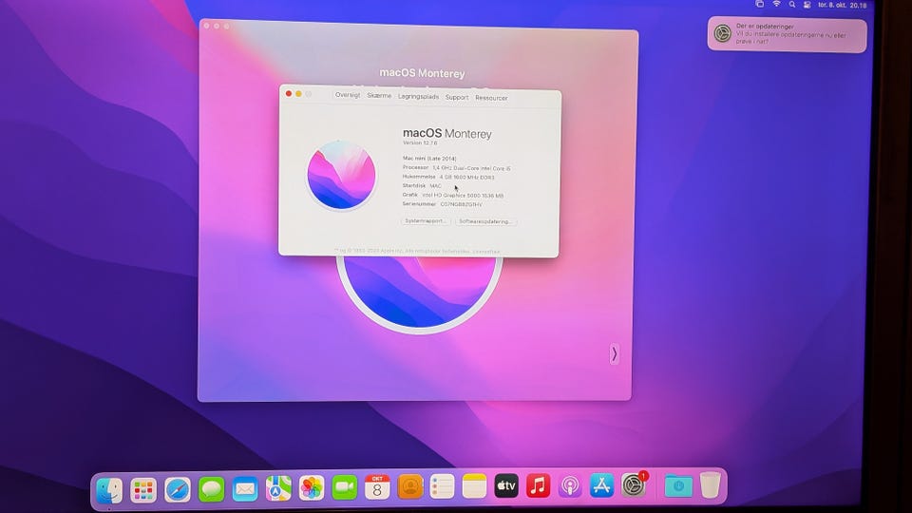912x513 pixels.
Task: Click the Systemrapport button
Action: coord(426,221)
